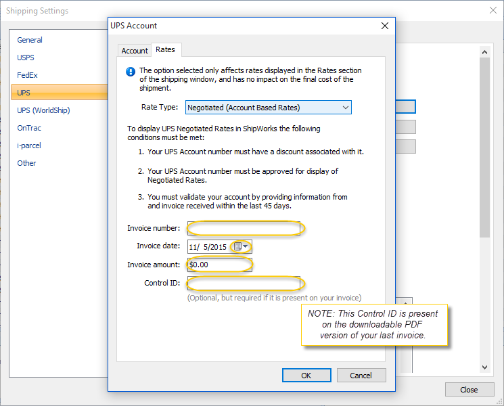Click OK in the UPS Account dialog

[306, 376]
